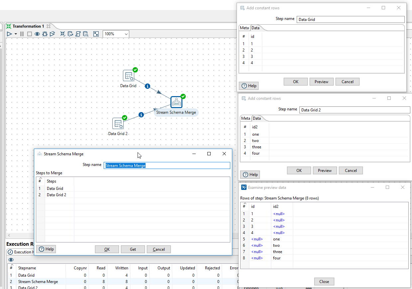The image size is (412, 289).
Task: Debug the transformation using the bug icon
Action: pos(45,34)
